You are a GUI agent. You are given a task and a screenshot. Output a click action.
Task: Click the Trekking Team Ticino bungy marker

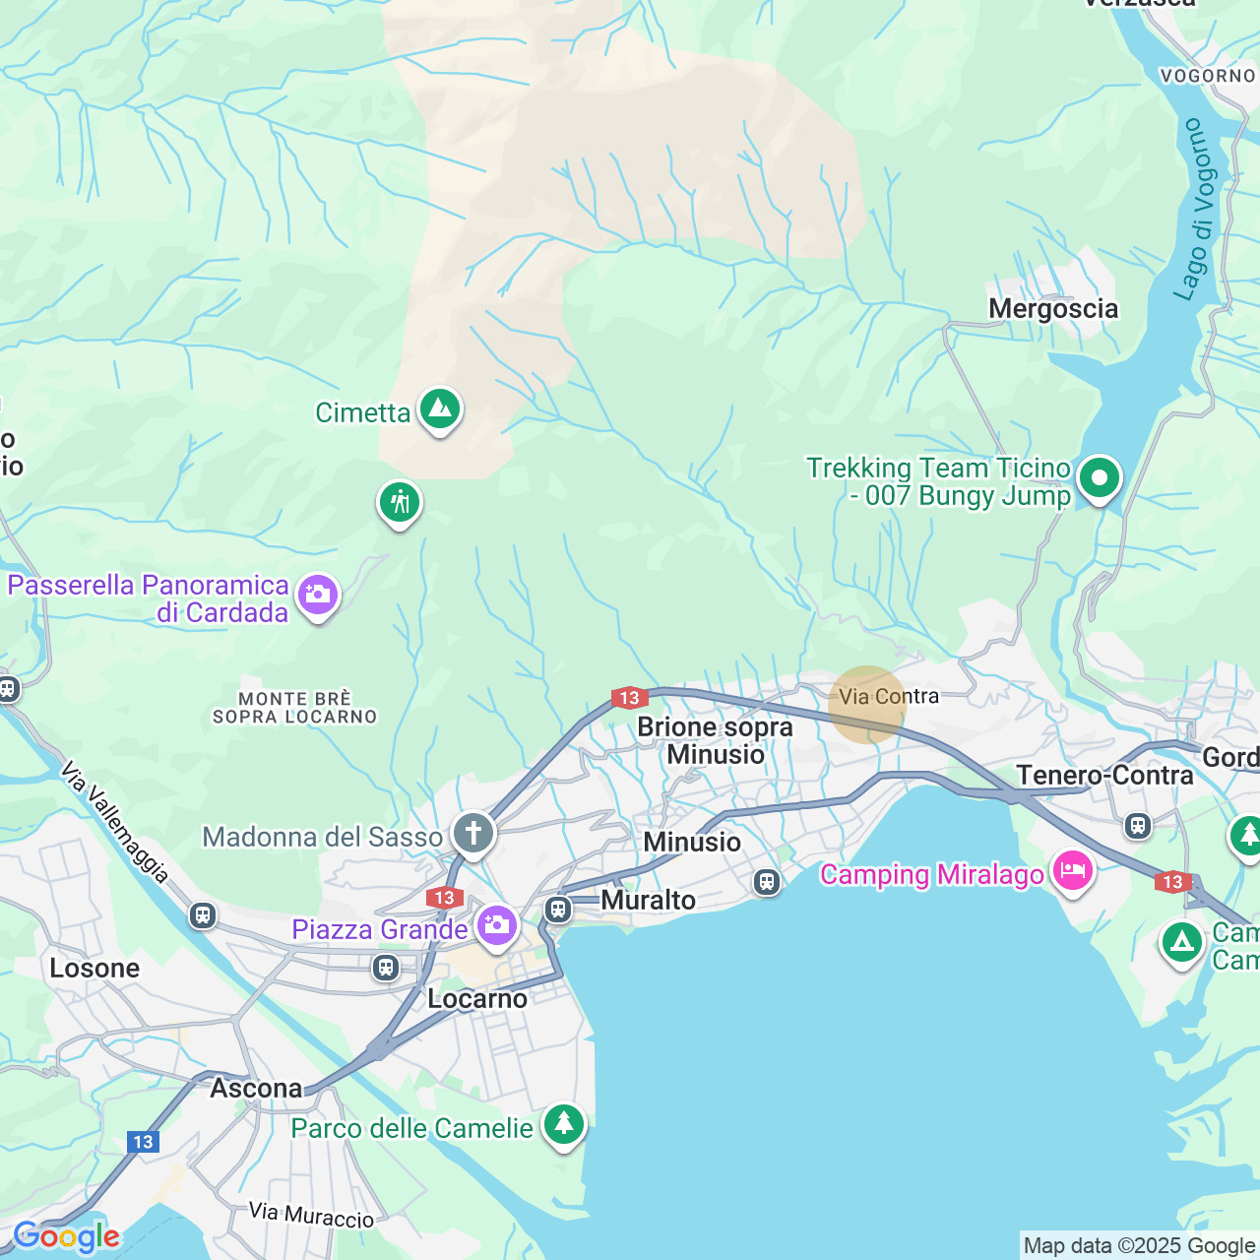click(x=1100, y=478)
